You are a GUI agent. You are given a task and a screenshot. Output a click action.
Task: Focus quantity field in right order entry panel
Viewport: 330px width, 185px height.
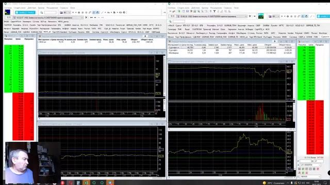tap(319, 161)
